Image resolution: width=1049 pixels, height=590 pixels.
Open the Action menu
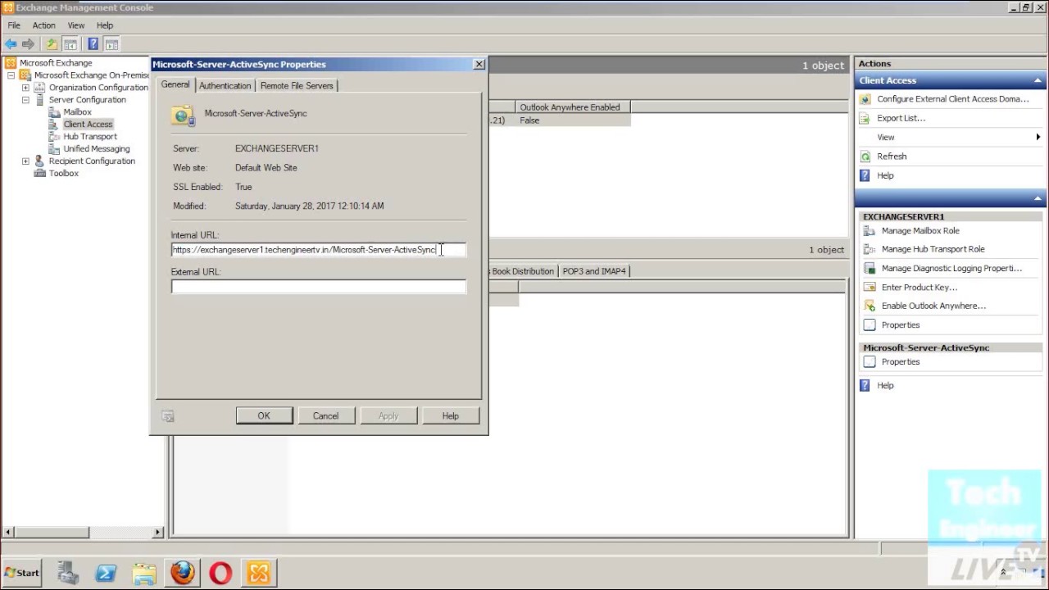[x=44, y=25]
